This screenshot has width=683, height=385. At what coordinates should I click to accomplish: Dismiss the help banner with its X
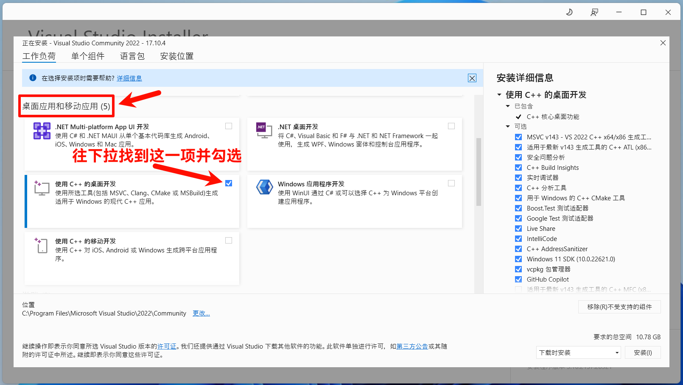(472, 78)
